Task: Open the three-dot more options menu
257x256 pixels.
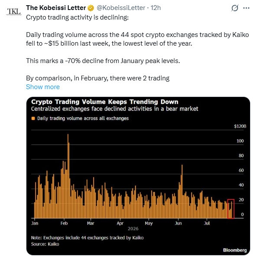Action: [246, 8]
